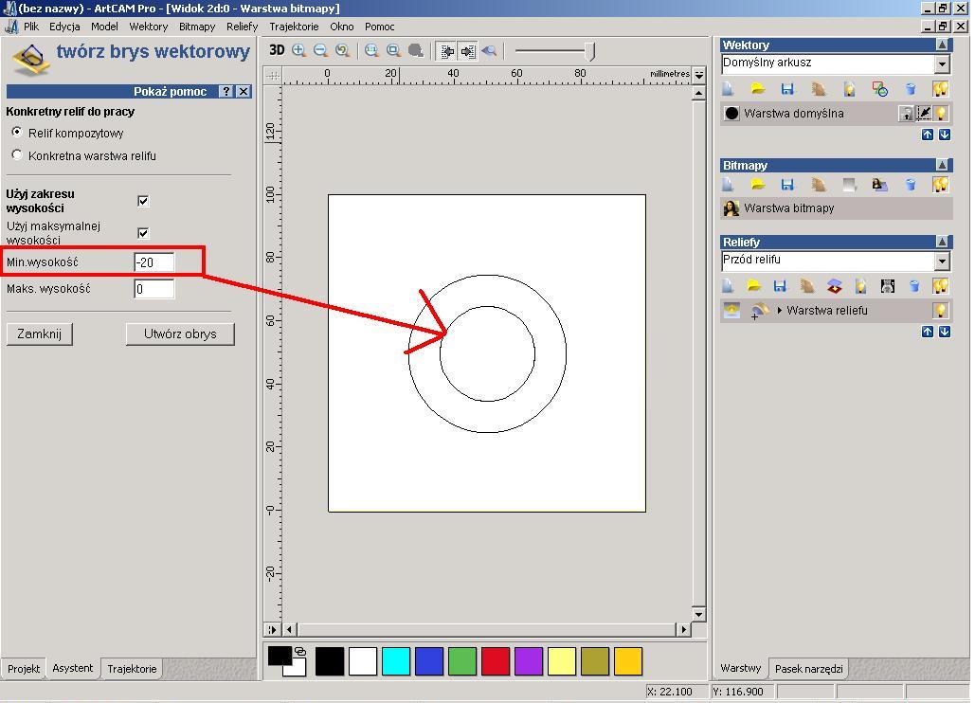The height and width of the screenshot is (703, 975).
Task: Toggle Użyj zakresu wysokości checkbox
Action: click(143, 201)
